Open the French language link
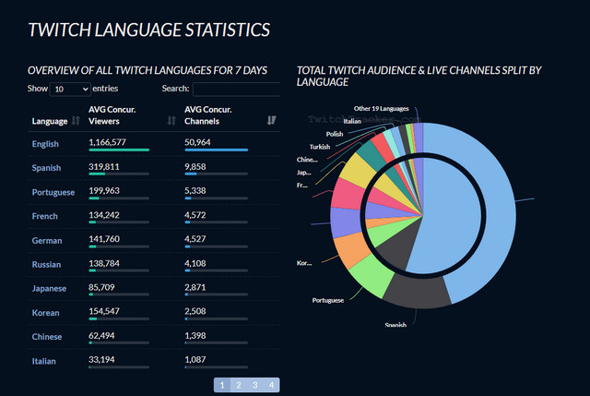This screenshot has height=396, width=590. (x=45, y=216)
